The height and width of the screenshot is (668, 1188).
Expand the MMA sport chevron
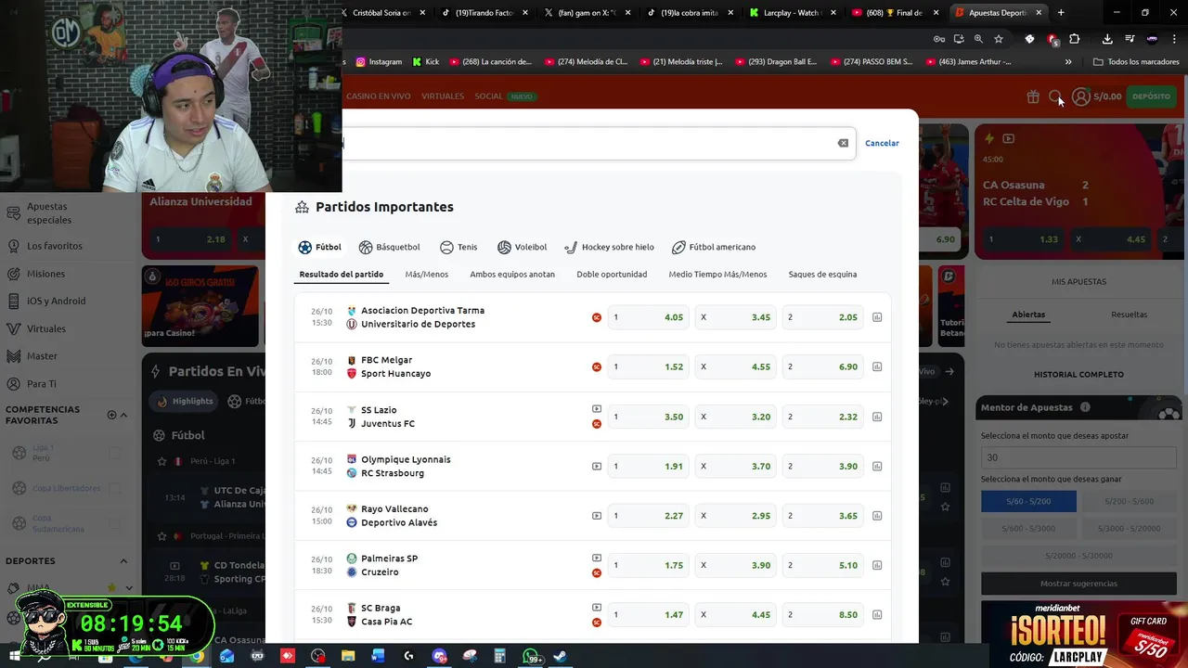pos(129,587)
